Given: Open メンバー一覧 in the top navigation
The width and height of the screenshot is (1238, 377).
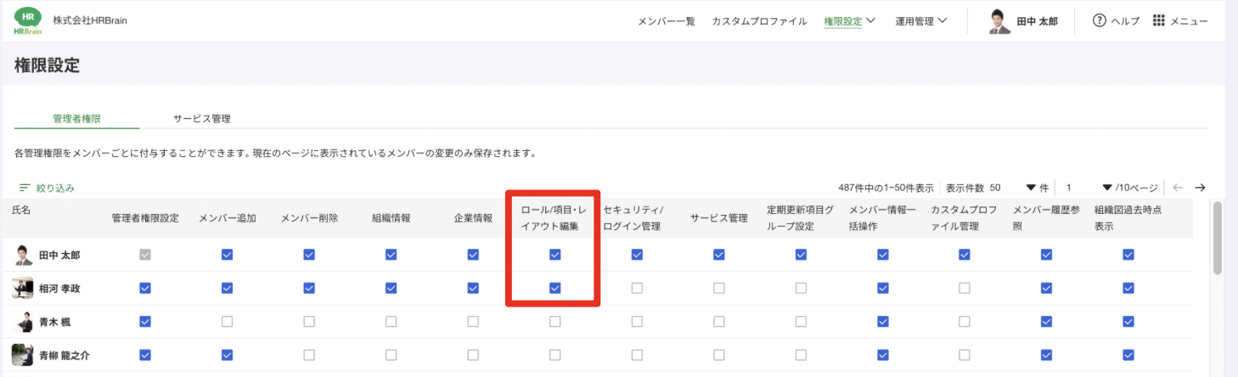Looking at the screenshot, I should [667, 21].
